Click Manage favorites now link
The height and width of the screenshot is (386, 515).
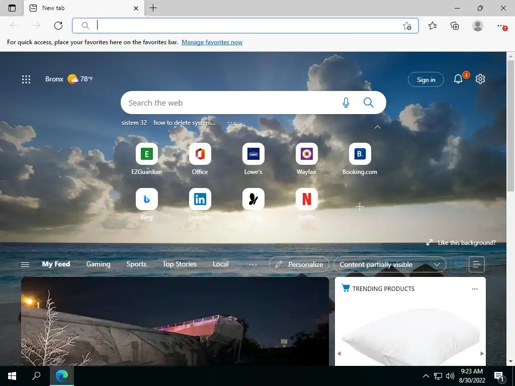pos(212,42)
